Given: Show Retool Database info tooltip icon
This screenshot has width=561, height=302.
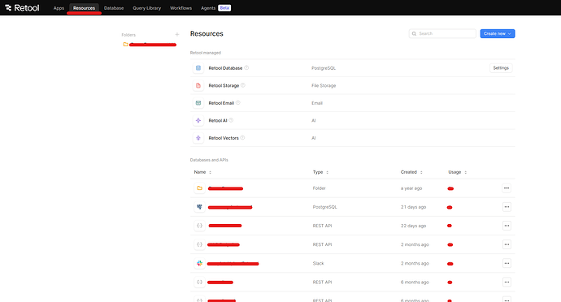Looking at the screenshot, I should coord(246,67).
